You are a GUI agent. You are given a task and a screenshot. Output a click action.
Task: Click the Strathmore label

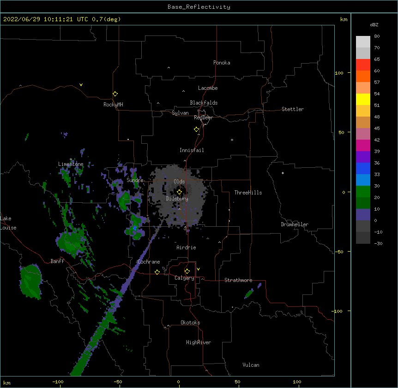click(238, 280)
